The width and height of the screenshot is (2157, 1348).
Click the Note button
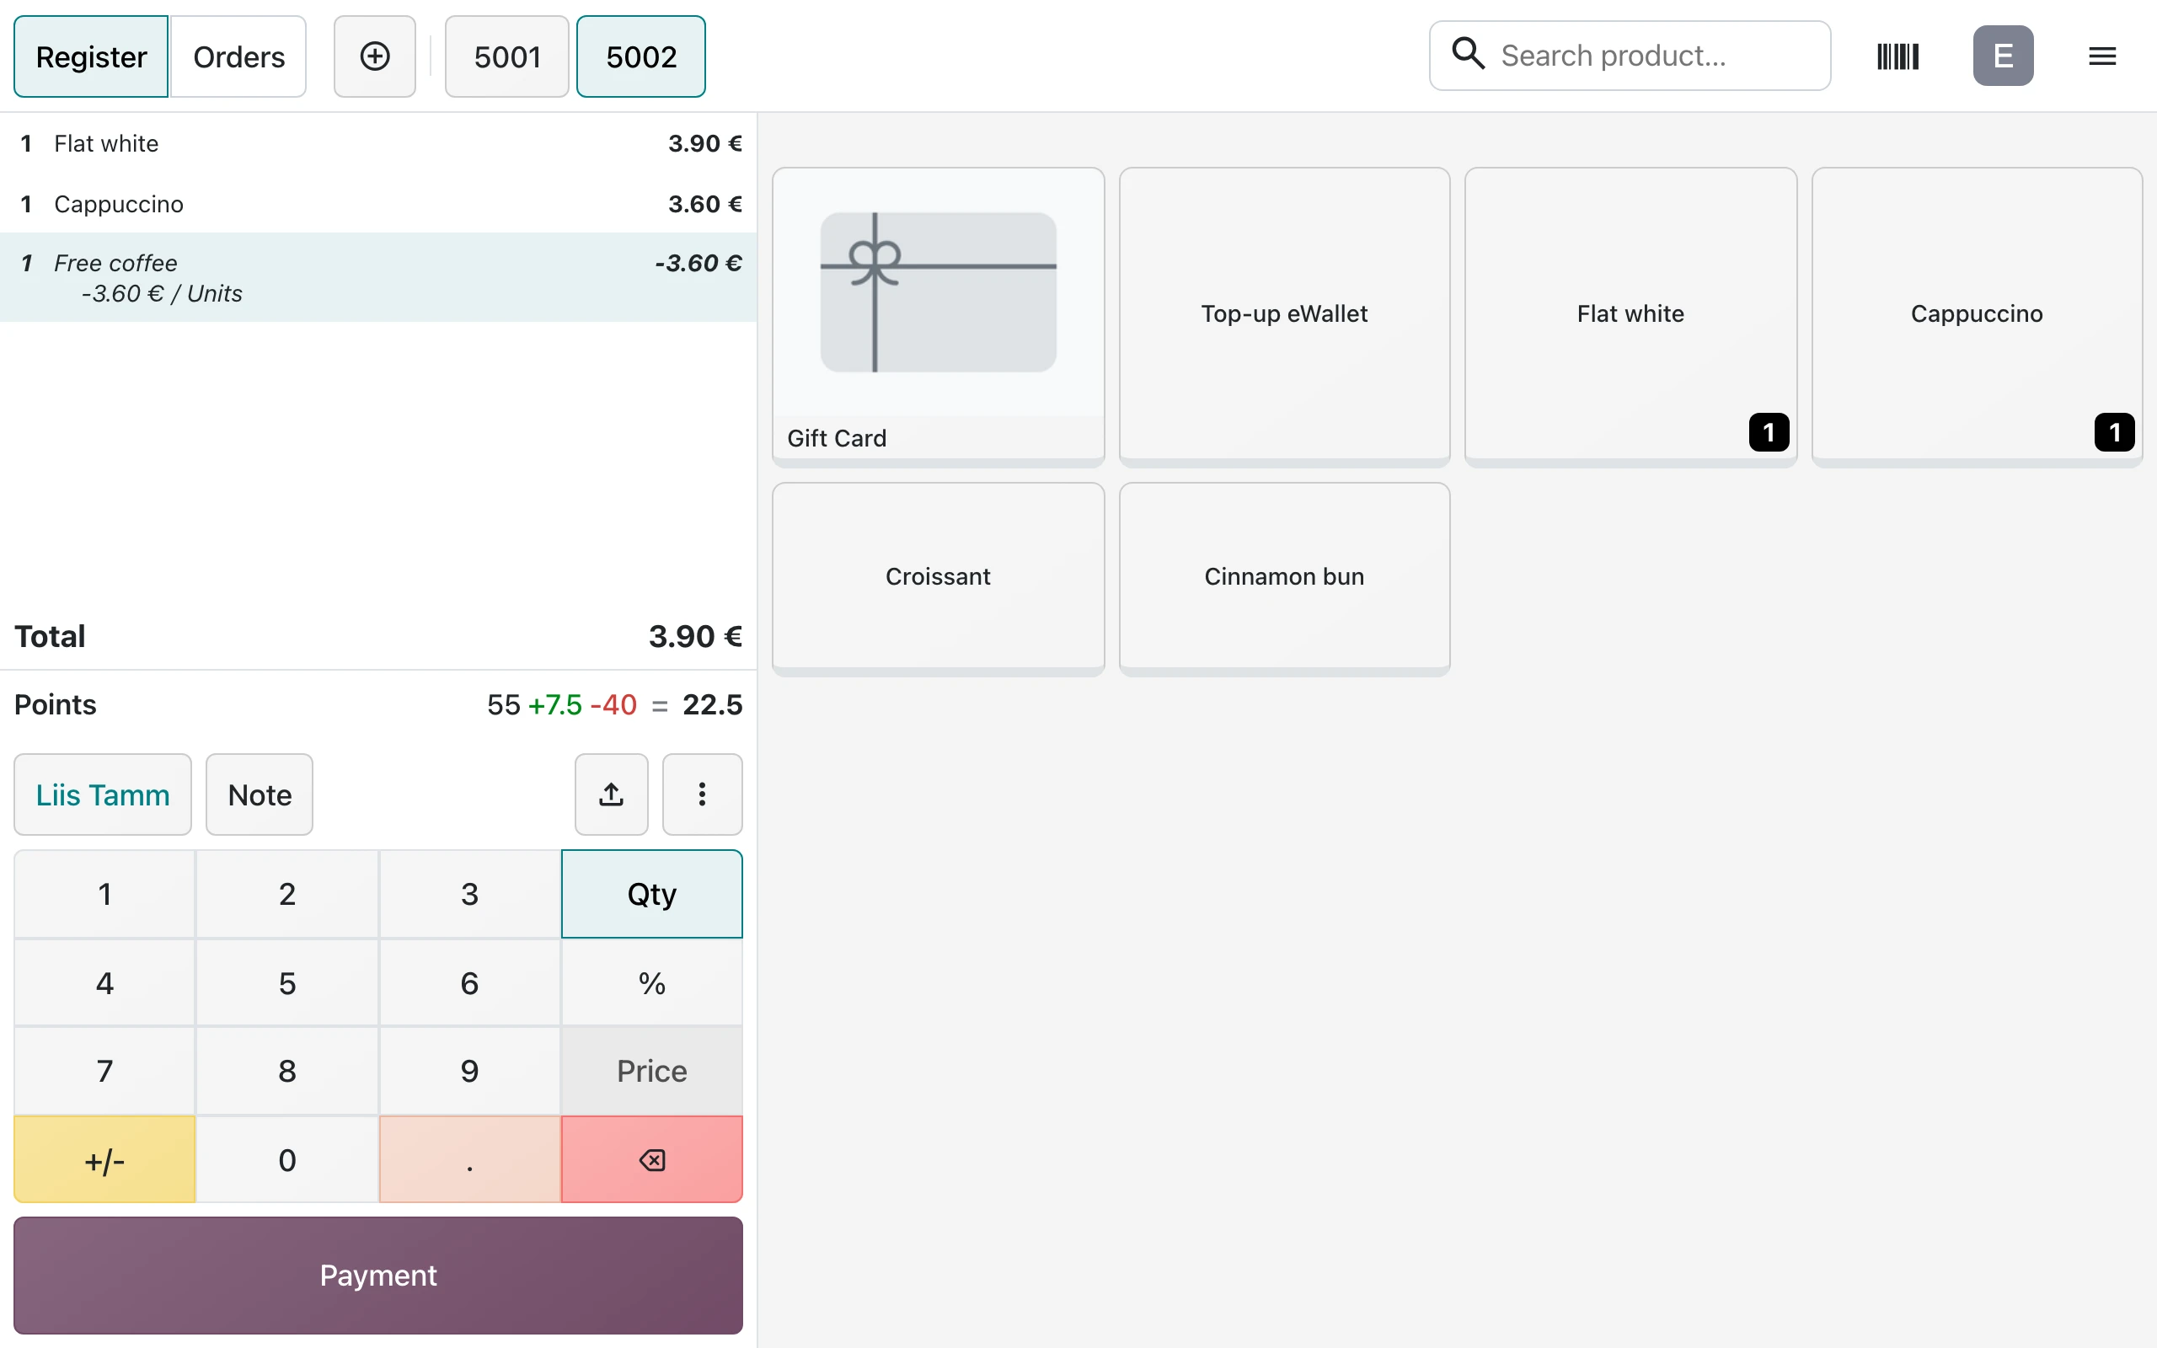pos(260,794)
